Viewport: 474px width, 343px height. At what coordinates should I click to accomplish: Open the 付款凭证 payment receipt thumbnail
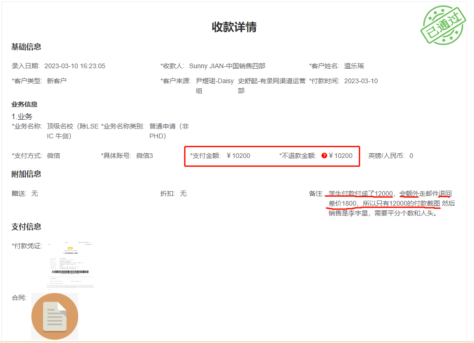72,264
